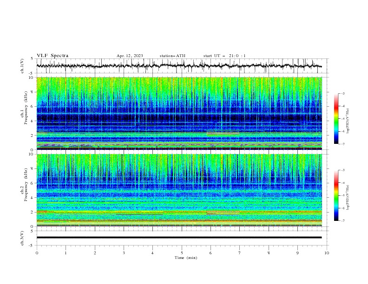Click the "VLF Spectra" title text
368x284 pixels.
[x=53, y=56]
